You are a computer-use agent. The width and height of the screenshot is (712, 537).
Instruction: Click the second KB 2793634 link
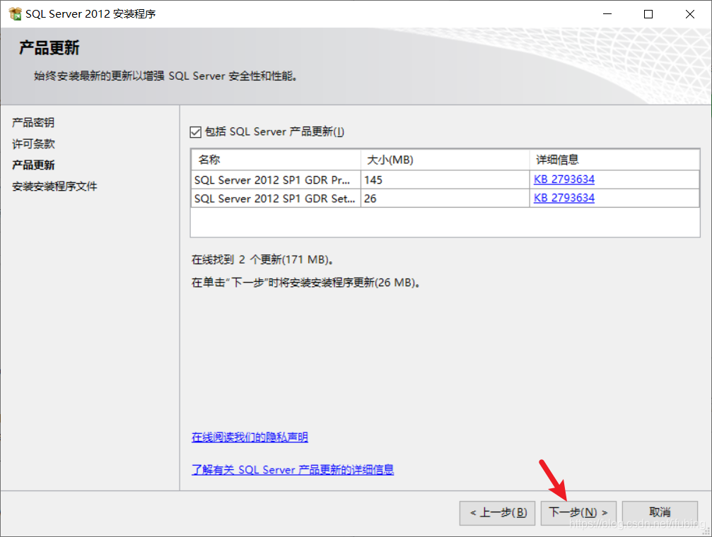point(564,198)
